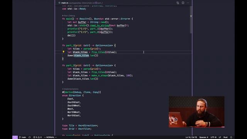Click the type Tile alias line
The height and width of the screenshot is (139, 247).
click(80, 125)
